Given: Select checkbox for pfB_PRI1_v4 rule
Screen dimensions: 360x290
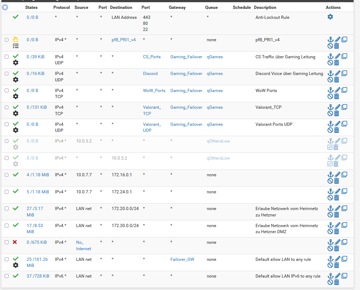Looking at the screenshot, I should pos(7,40).
